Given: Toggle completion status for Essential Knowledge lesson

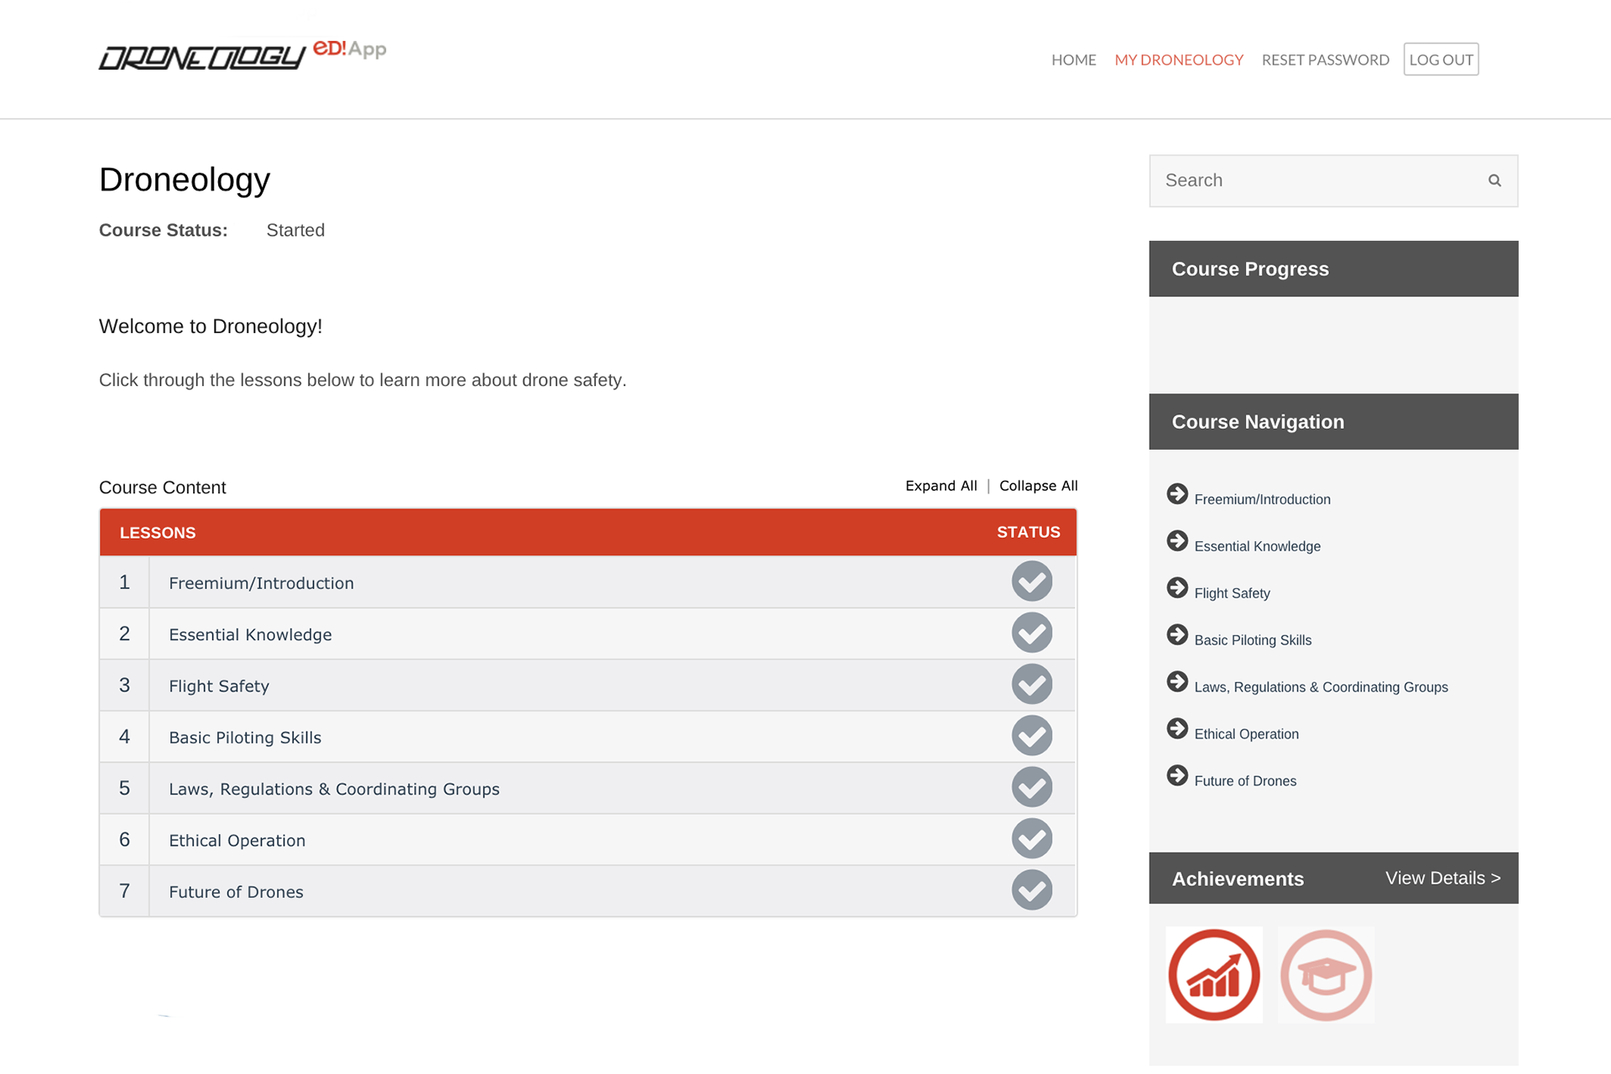Looking at the screenshot, I should tap(1032, 633).
